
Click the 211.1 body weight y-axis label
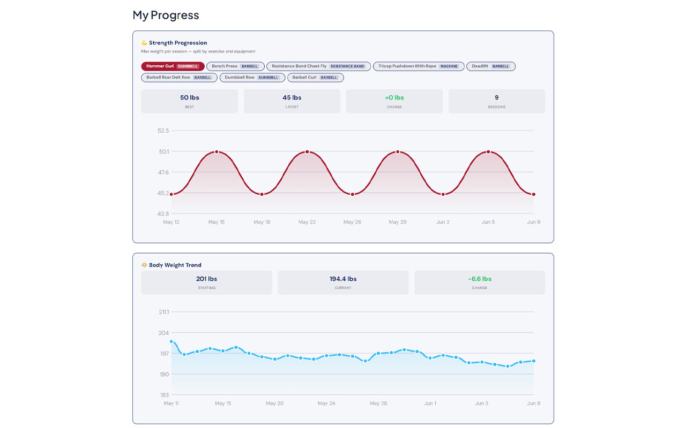(x=164, y=312)
